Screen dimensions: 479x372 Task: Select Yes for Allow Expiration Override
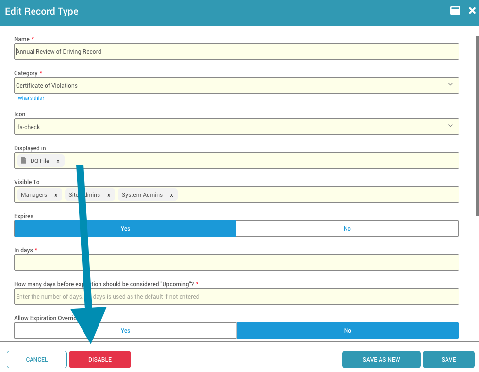125,331
